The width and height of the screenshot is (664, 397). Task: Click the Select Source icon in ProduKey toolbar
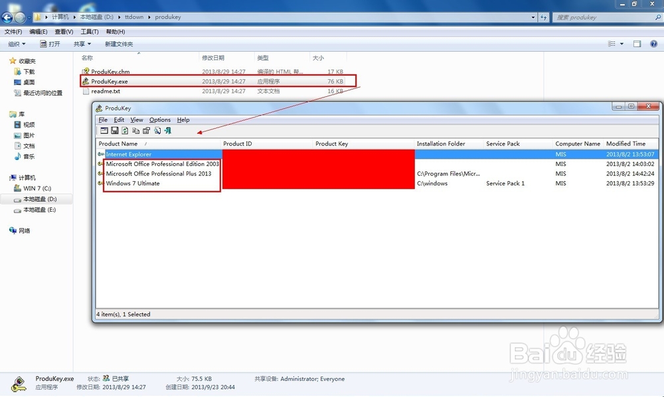[x=104, y=131]
